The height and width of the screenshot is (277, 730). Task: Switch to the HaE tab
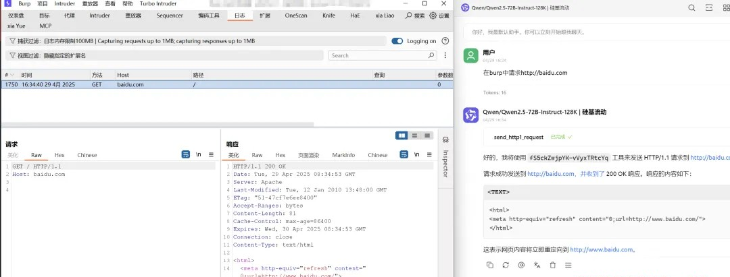(356, 16)
